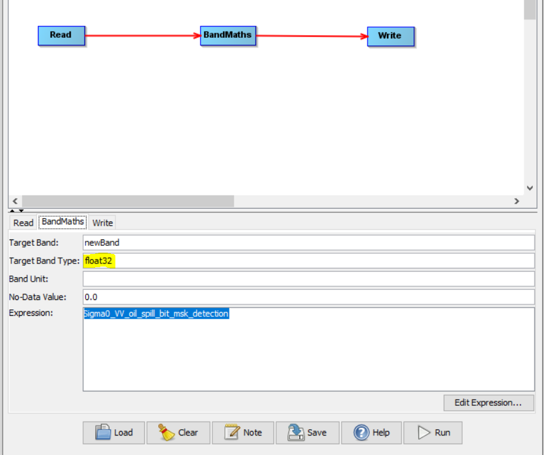Click into the Target Band field

click(308, 243)
